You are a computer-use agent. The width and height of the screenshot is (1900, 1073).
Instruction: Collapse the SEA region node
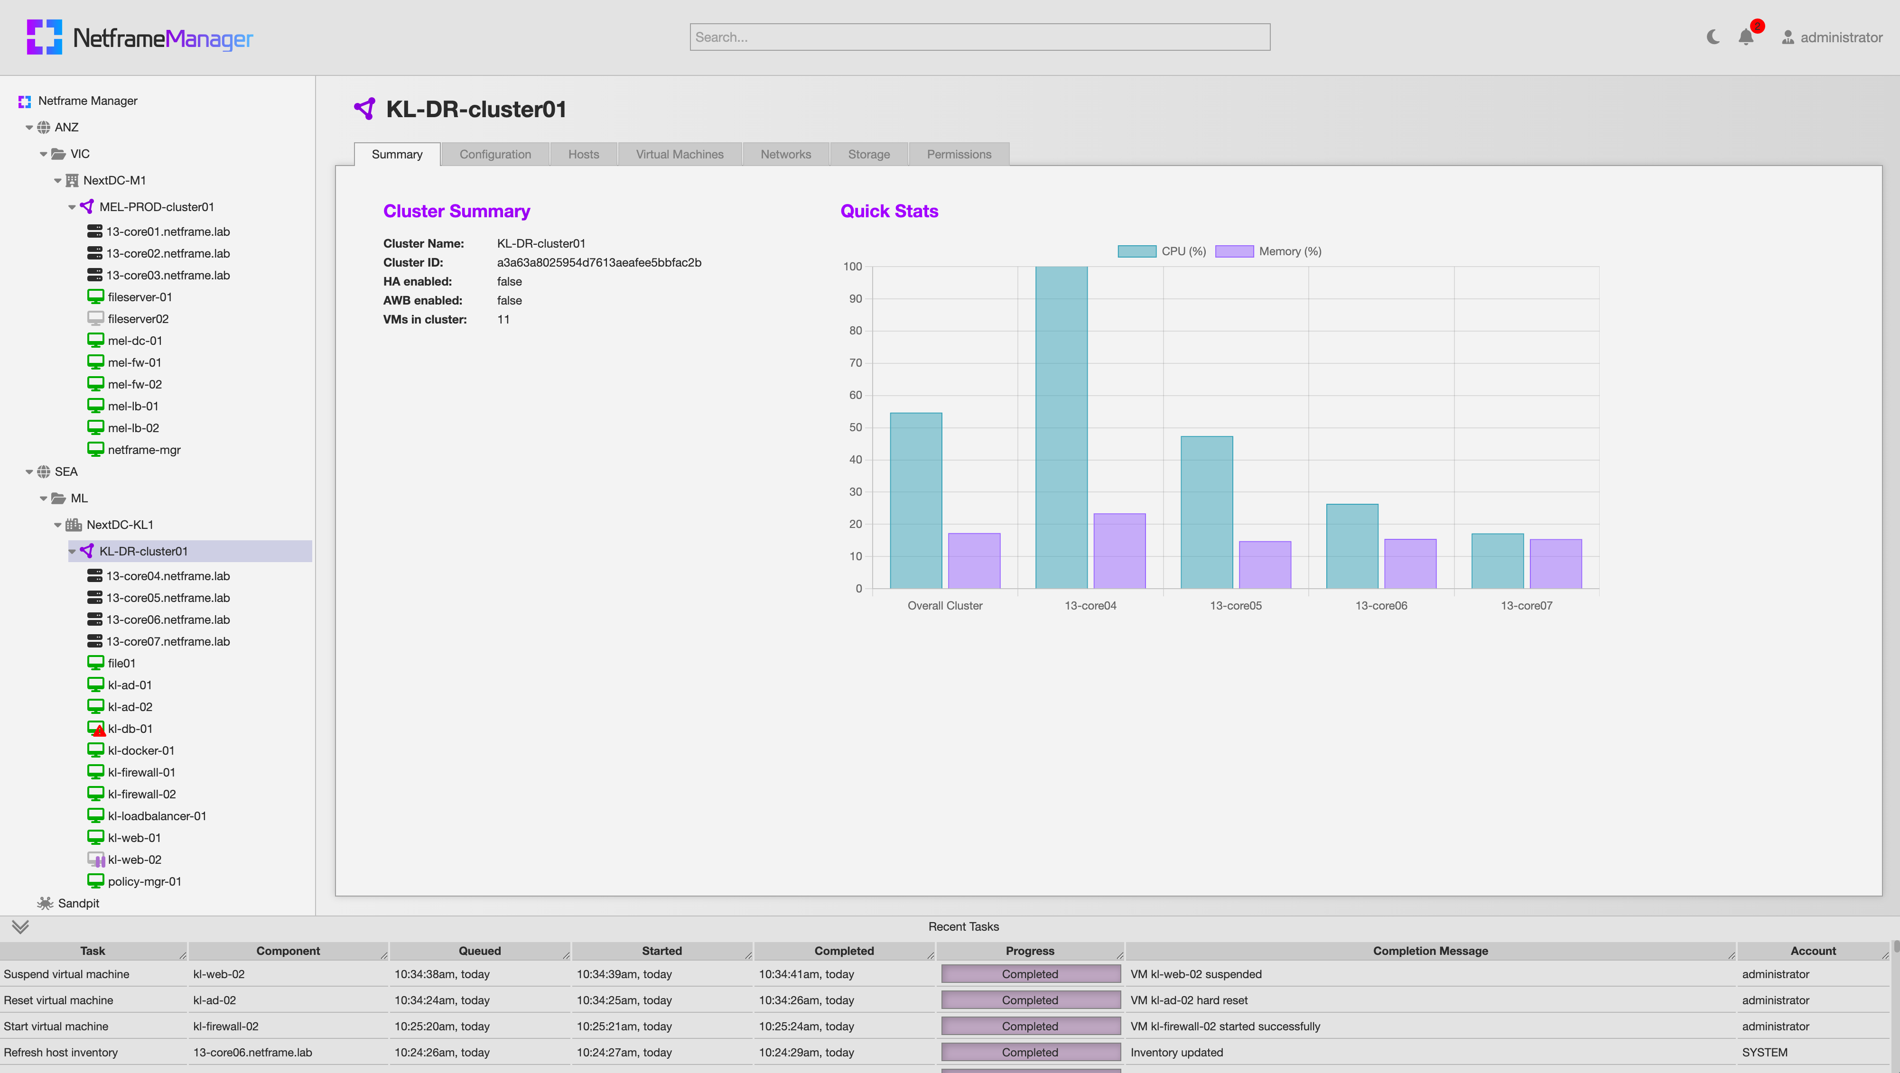click(29, 472)
